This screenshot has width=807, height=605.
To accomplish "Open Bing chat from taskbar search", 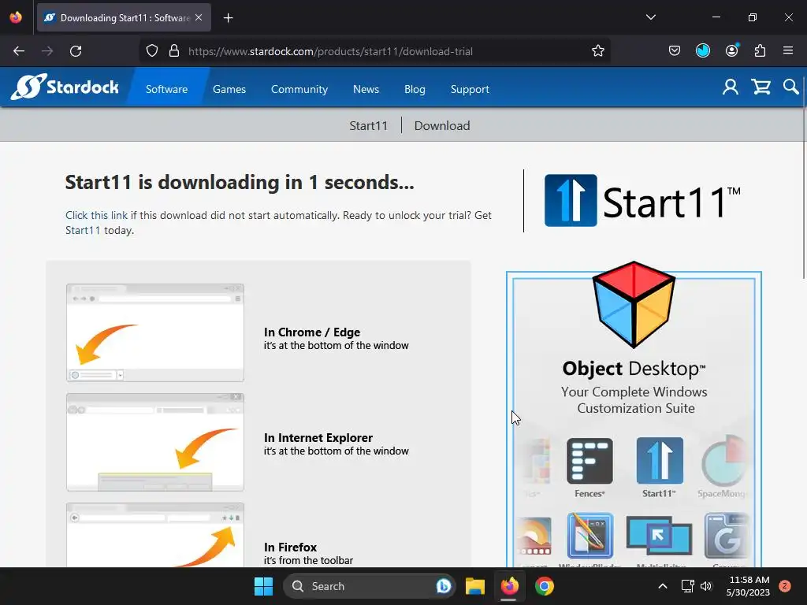I will pyautogui.click(x=443, y=586).
